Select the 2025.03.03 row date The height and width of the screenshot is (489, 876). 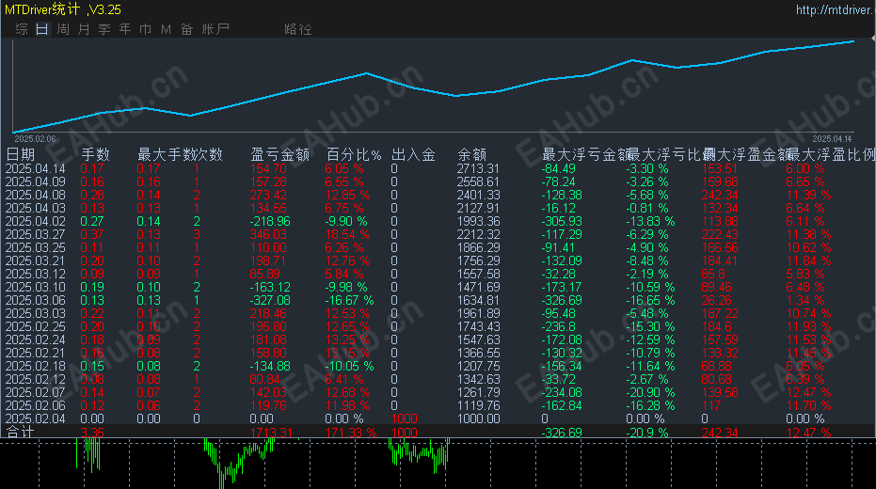click(35, 313)
